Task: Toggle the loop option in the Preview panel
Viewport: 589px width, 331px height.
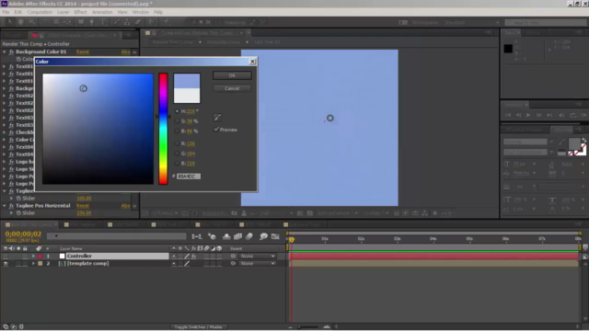Action: pos(572,115)
